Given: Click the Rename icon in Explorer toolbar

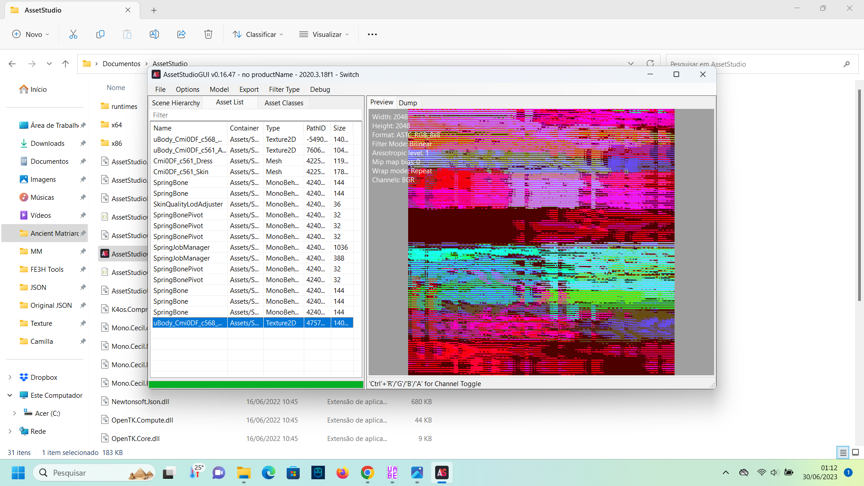Looking at the screenshot, I should (x=154, y=34).
